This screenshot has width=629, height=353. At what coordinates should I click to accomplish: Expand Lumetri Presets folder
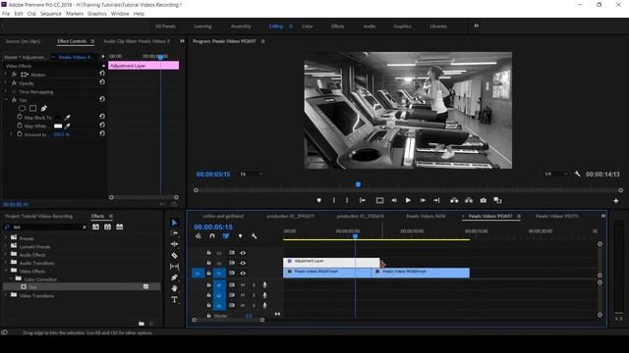point(6,246)
